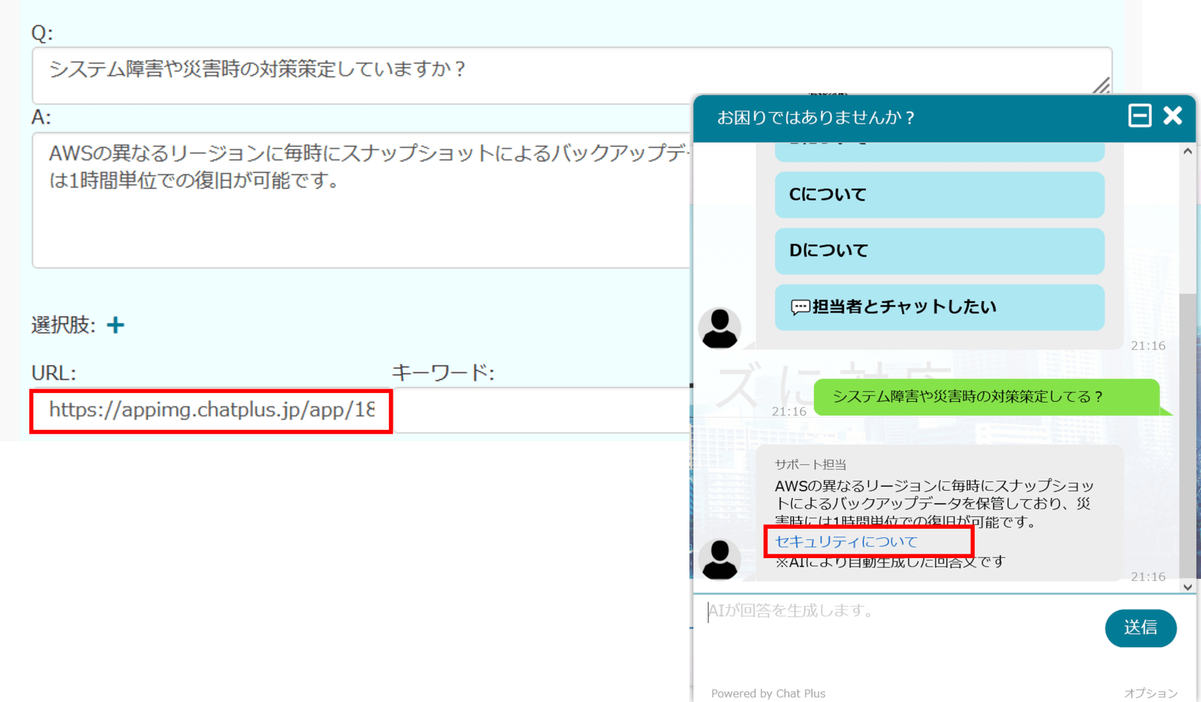Click the avatar beside the choice buttons
Screen dimensions: 1201x702
point(719,328)
